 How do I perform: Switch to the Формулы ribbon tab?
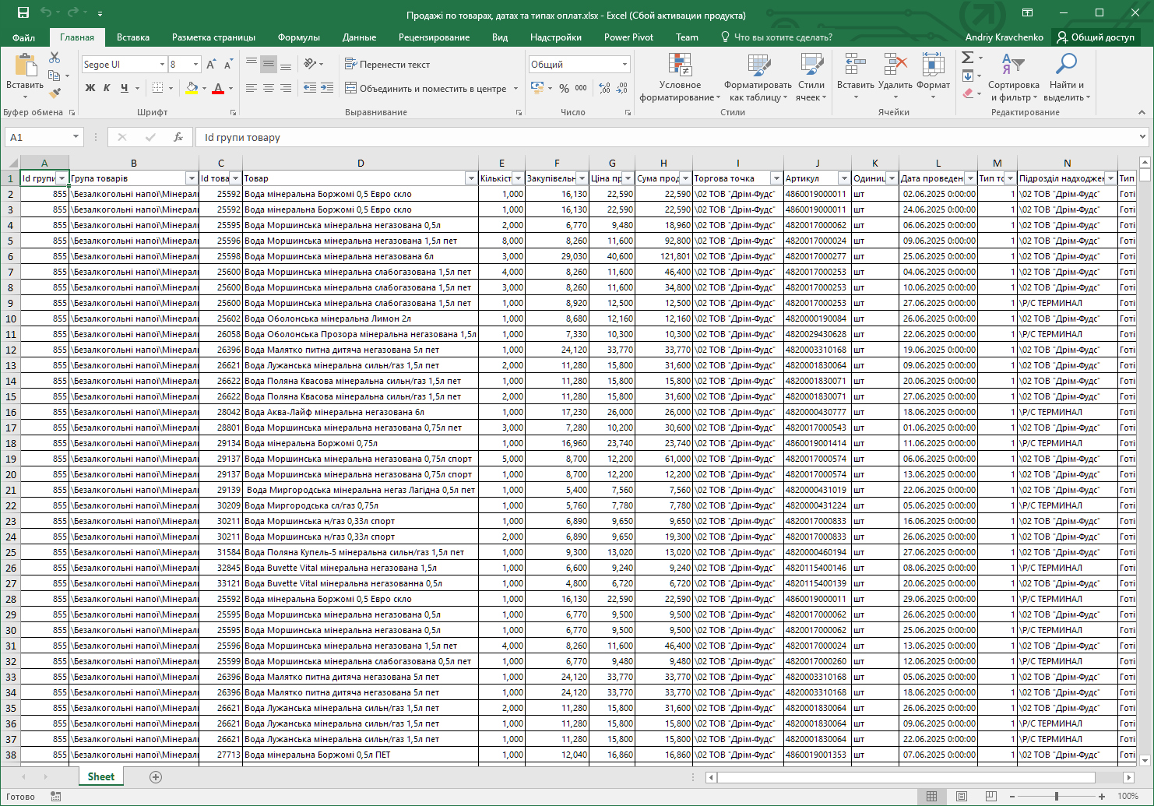[299, 37]
